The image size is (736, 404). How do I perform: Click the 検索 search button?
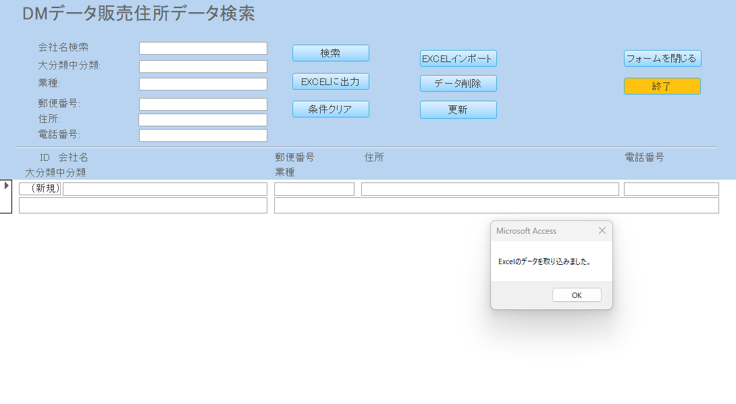click(x=330, y=53)
